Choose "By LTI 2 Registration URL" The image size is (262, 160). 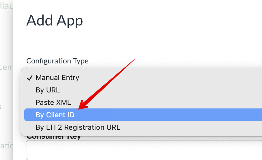pos(78,127)
